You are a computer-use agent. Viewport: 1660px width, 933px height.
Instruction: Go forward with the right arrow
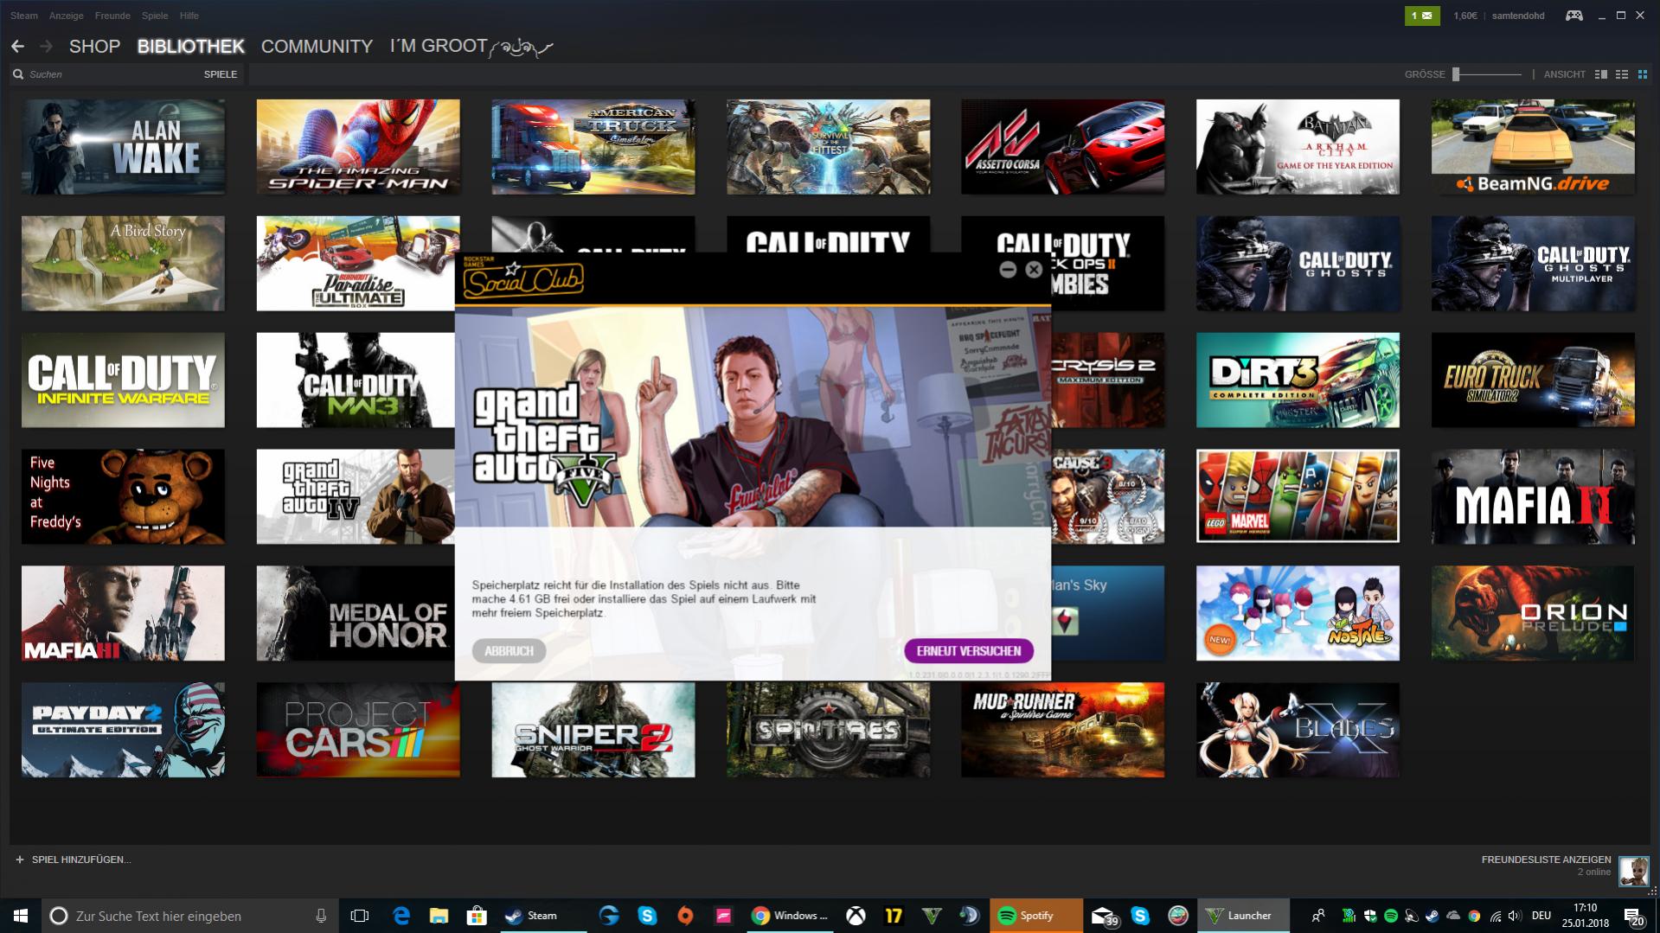(x=46, y=46)
